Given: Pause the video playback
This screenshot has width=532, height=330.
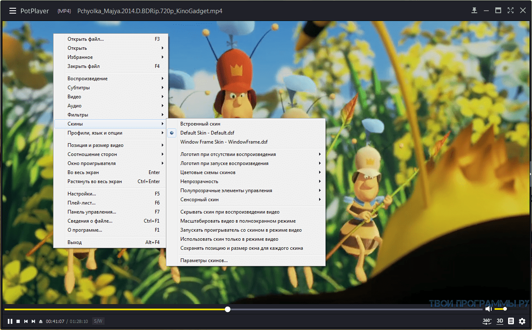Looking at the screenshot, I should click(x=10, y=321).
